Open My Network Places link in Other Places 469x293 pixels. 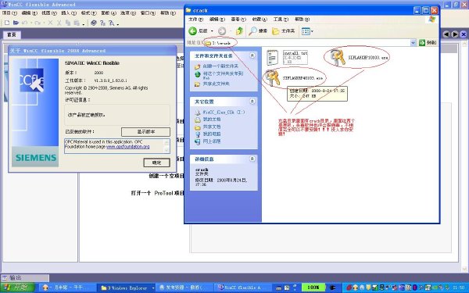tap(212, 141)
